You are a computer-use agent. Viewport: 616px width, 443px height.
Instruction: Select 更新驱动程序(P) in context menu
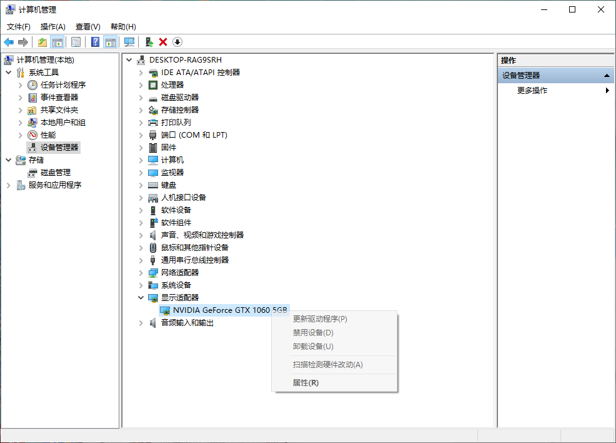click(320, 319)
